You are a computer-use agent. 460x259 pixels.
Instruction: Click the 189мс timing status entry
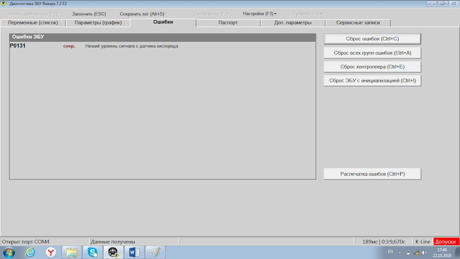[x=383, y=242]
